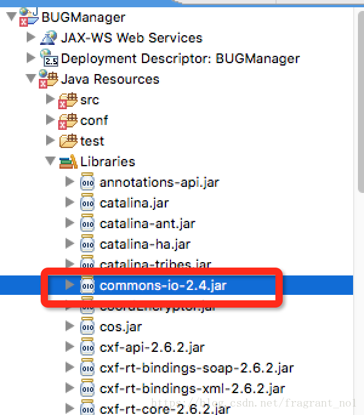Select catalina.jar entry

click(x=134, y=203)
